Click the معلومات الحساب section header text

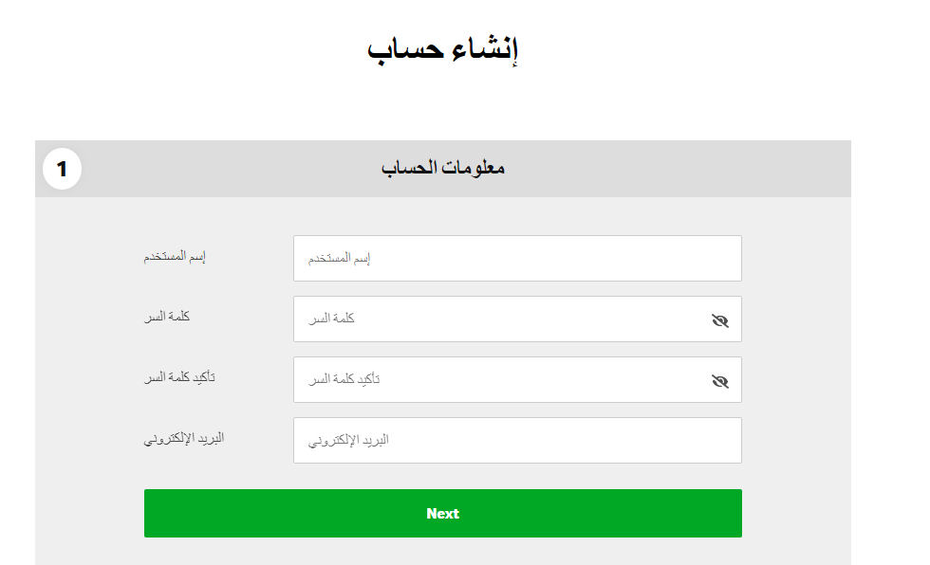(443, 169)
